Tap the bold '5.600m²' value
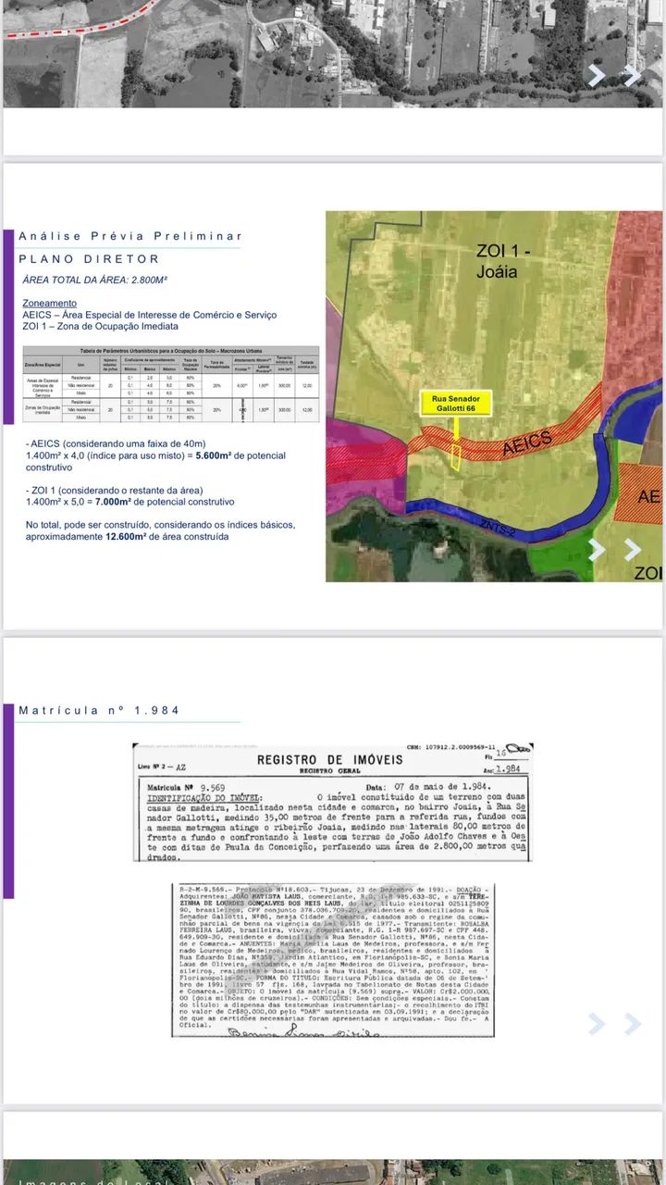 (214, 455)
